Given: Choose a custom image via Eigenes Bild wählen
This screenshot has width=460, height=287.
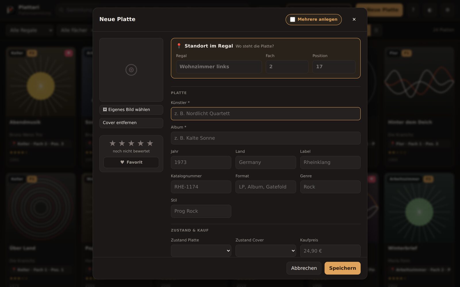Looking at the screenshot, I should [x=131, y=110].
